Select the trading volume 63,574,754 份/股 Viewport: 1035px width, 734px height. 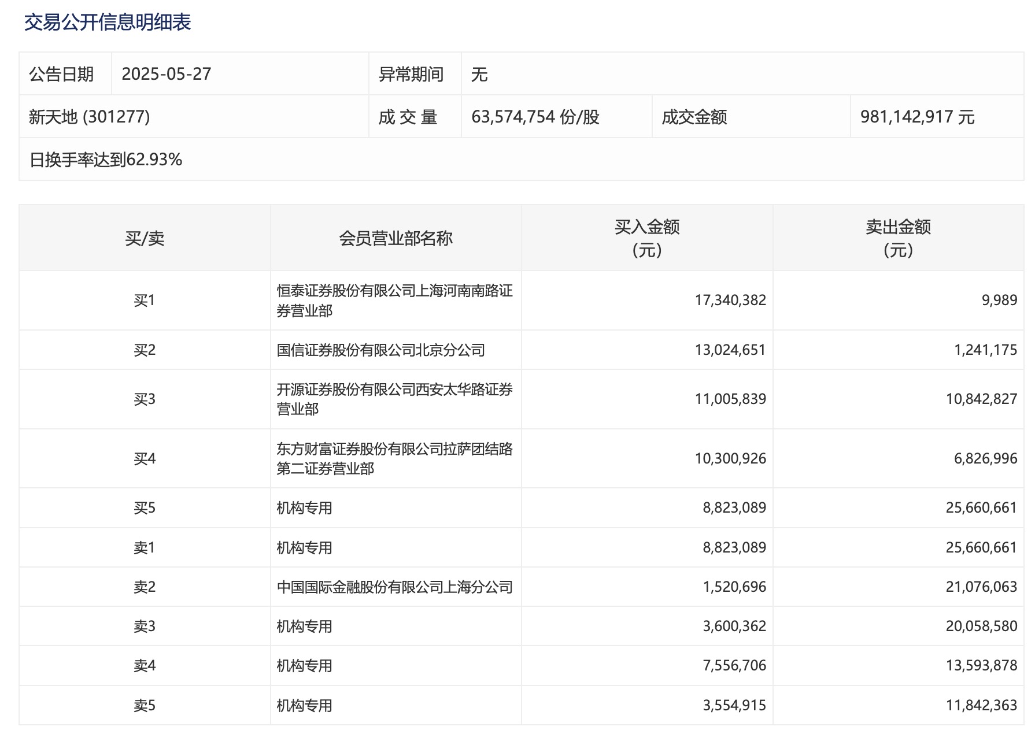[x=535, y=117]
